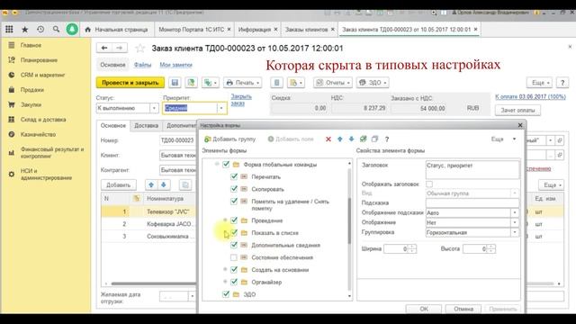This screenshot has height=324, width=576.
Task: Click OK in the form settings dialog
Action: coord(424,309)
